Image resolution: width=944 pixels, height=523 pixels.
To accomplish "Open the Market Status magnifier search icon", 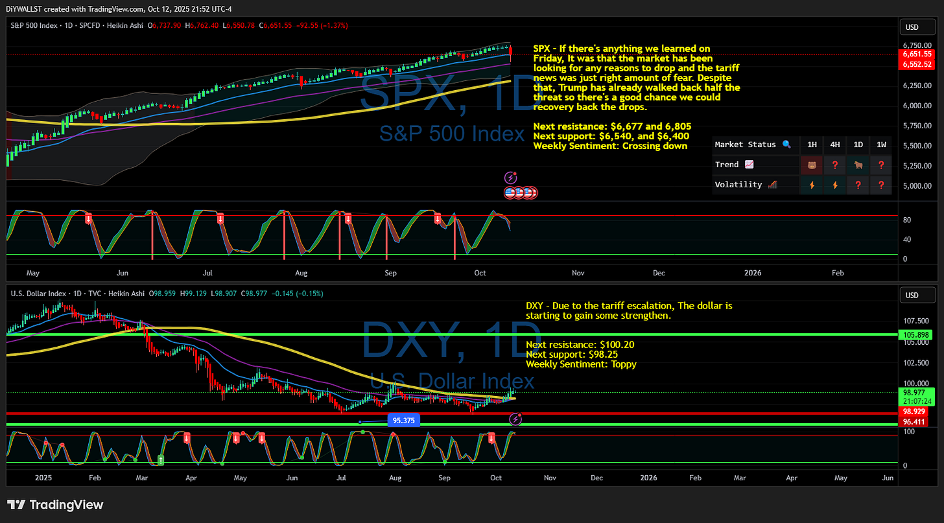I will click(786, 145).
